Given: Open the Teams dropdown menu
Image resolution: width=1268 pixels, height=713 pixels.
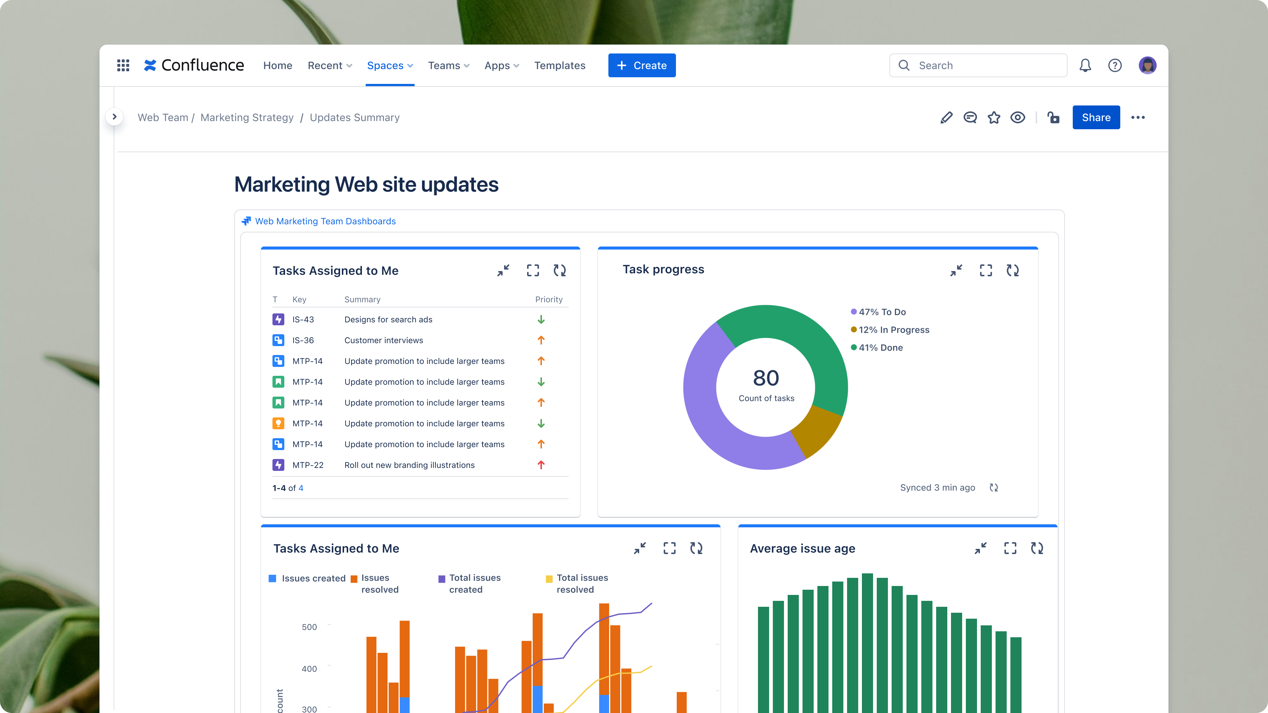Looking at the screenshot, I should coord(448,65).
